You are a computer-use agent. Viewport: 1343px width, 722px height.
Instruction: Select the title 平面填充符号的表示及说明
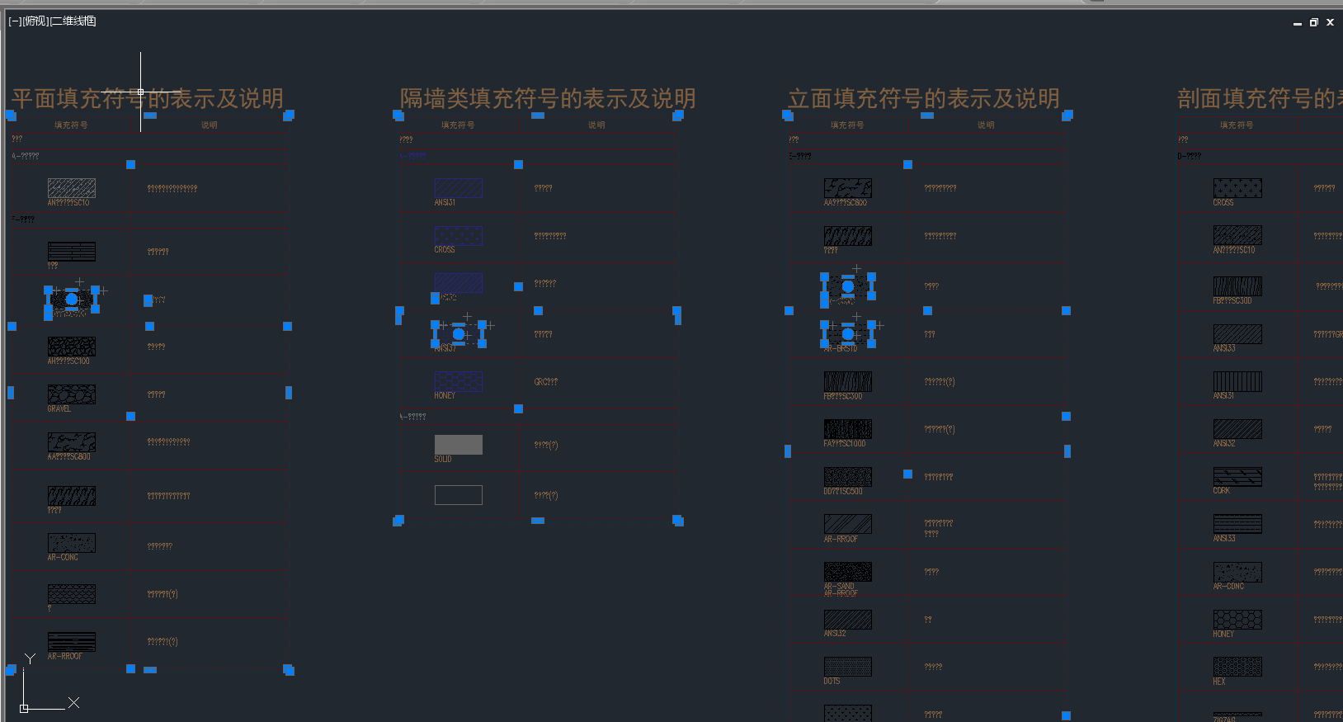coord(148,99)
